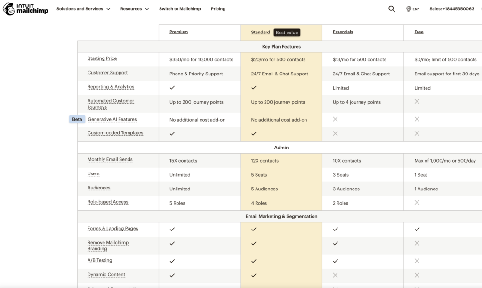Screen dimensions: 482x288
Task: Click the Beta tag
Action: (x=77, y=119)
